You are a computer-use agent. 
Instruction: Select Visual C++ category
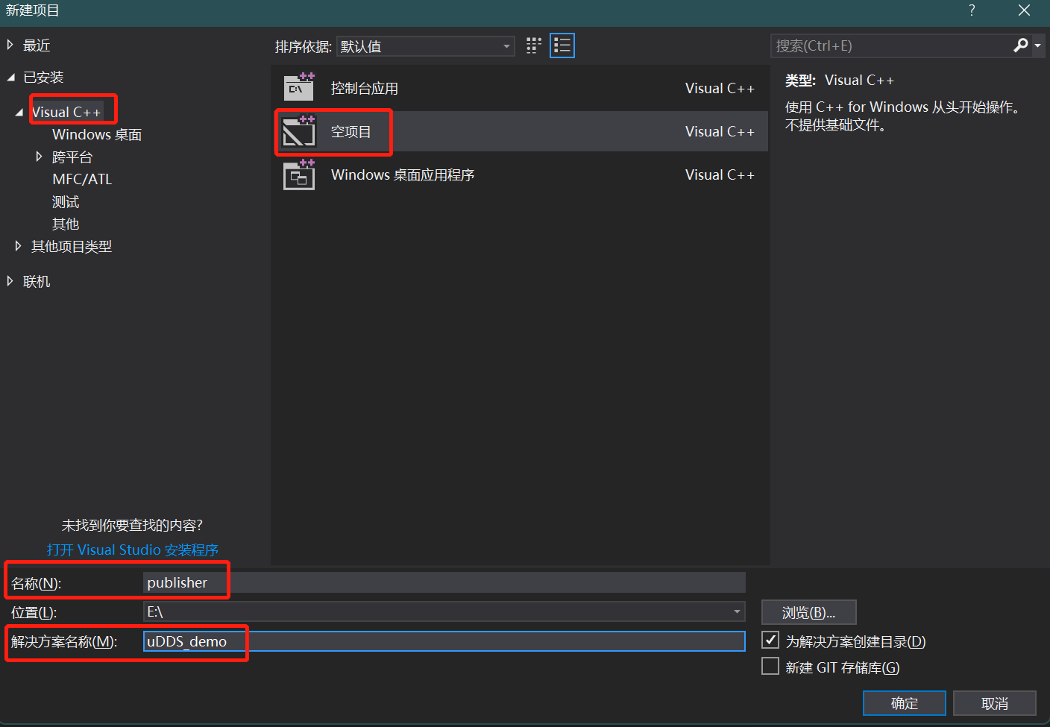(66, 112)
